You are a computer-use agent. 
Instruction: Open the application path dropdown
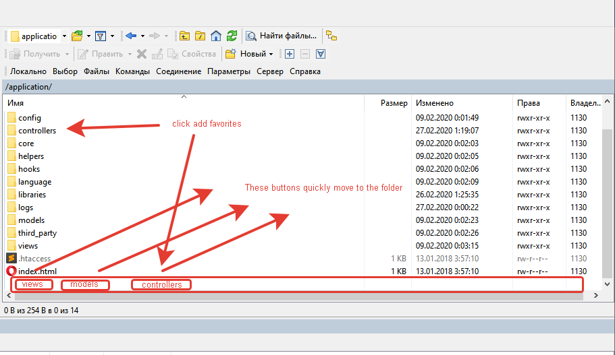(x=64, y=36)
